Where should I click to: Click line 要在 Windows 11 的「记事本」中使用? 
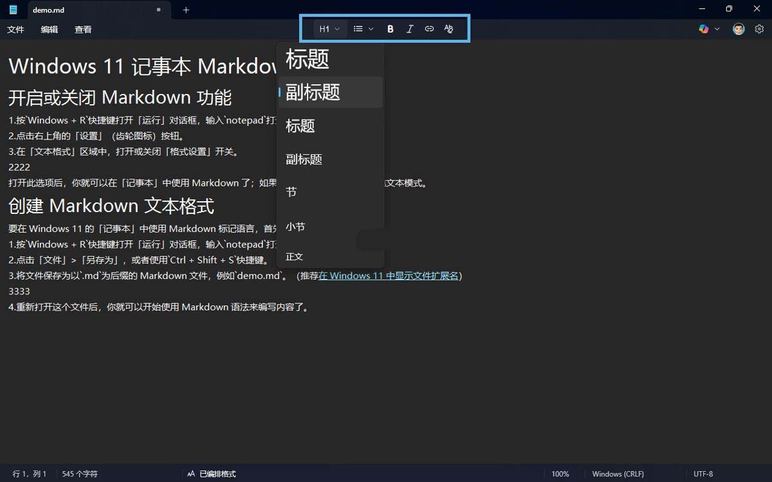(142, 229)
